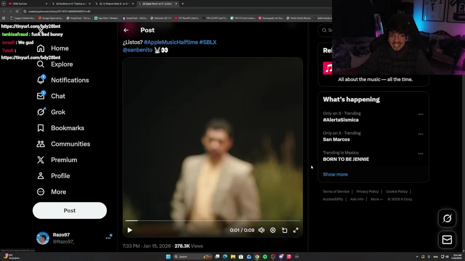
Task: Open the floating messages envelope button
Action: click(447, 240)
